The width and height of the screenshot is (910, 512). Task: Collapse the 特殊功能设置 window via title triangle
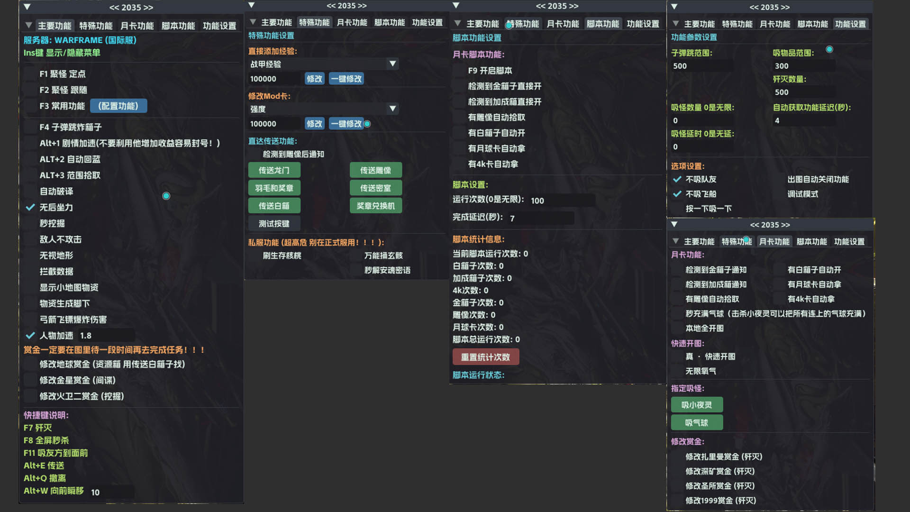pyautogui.click(x=252, y=5)
